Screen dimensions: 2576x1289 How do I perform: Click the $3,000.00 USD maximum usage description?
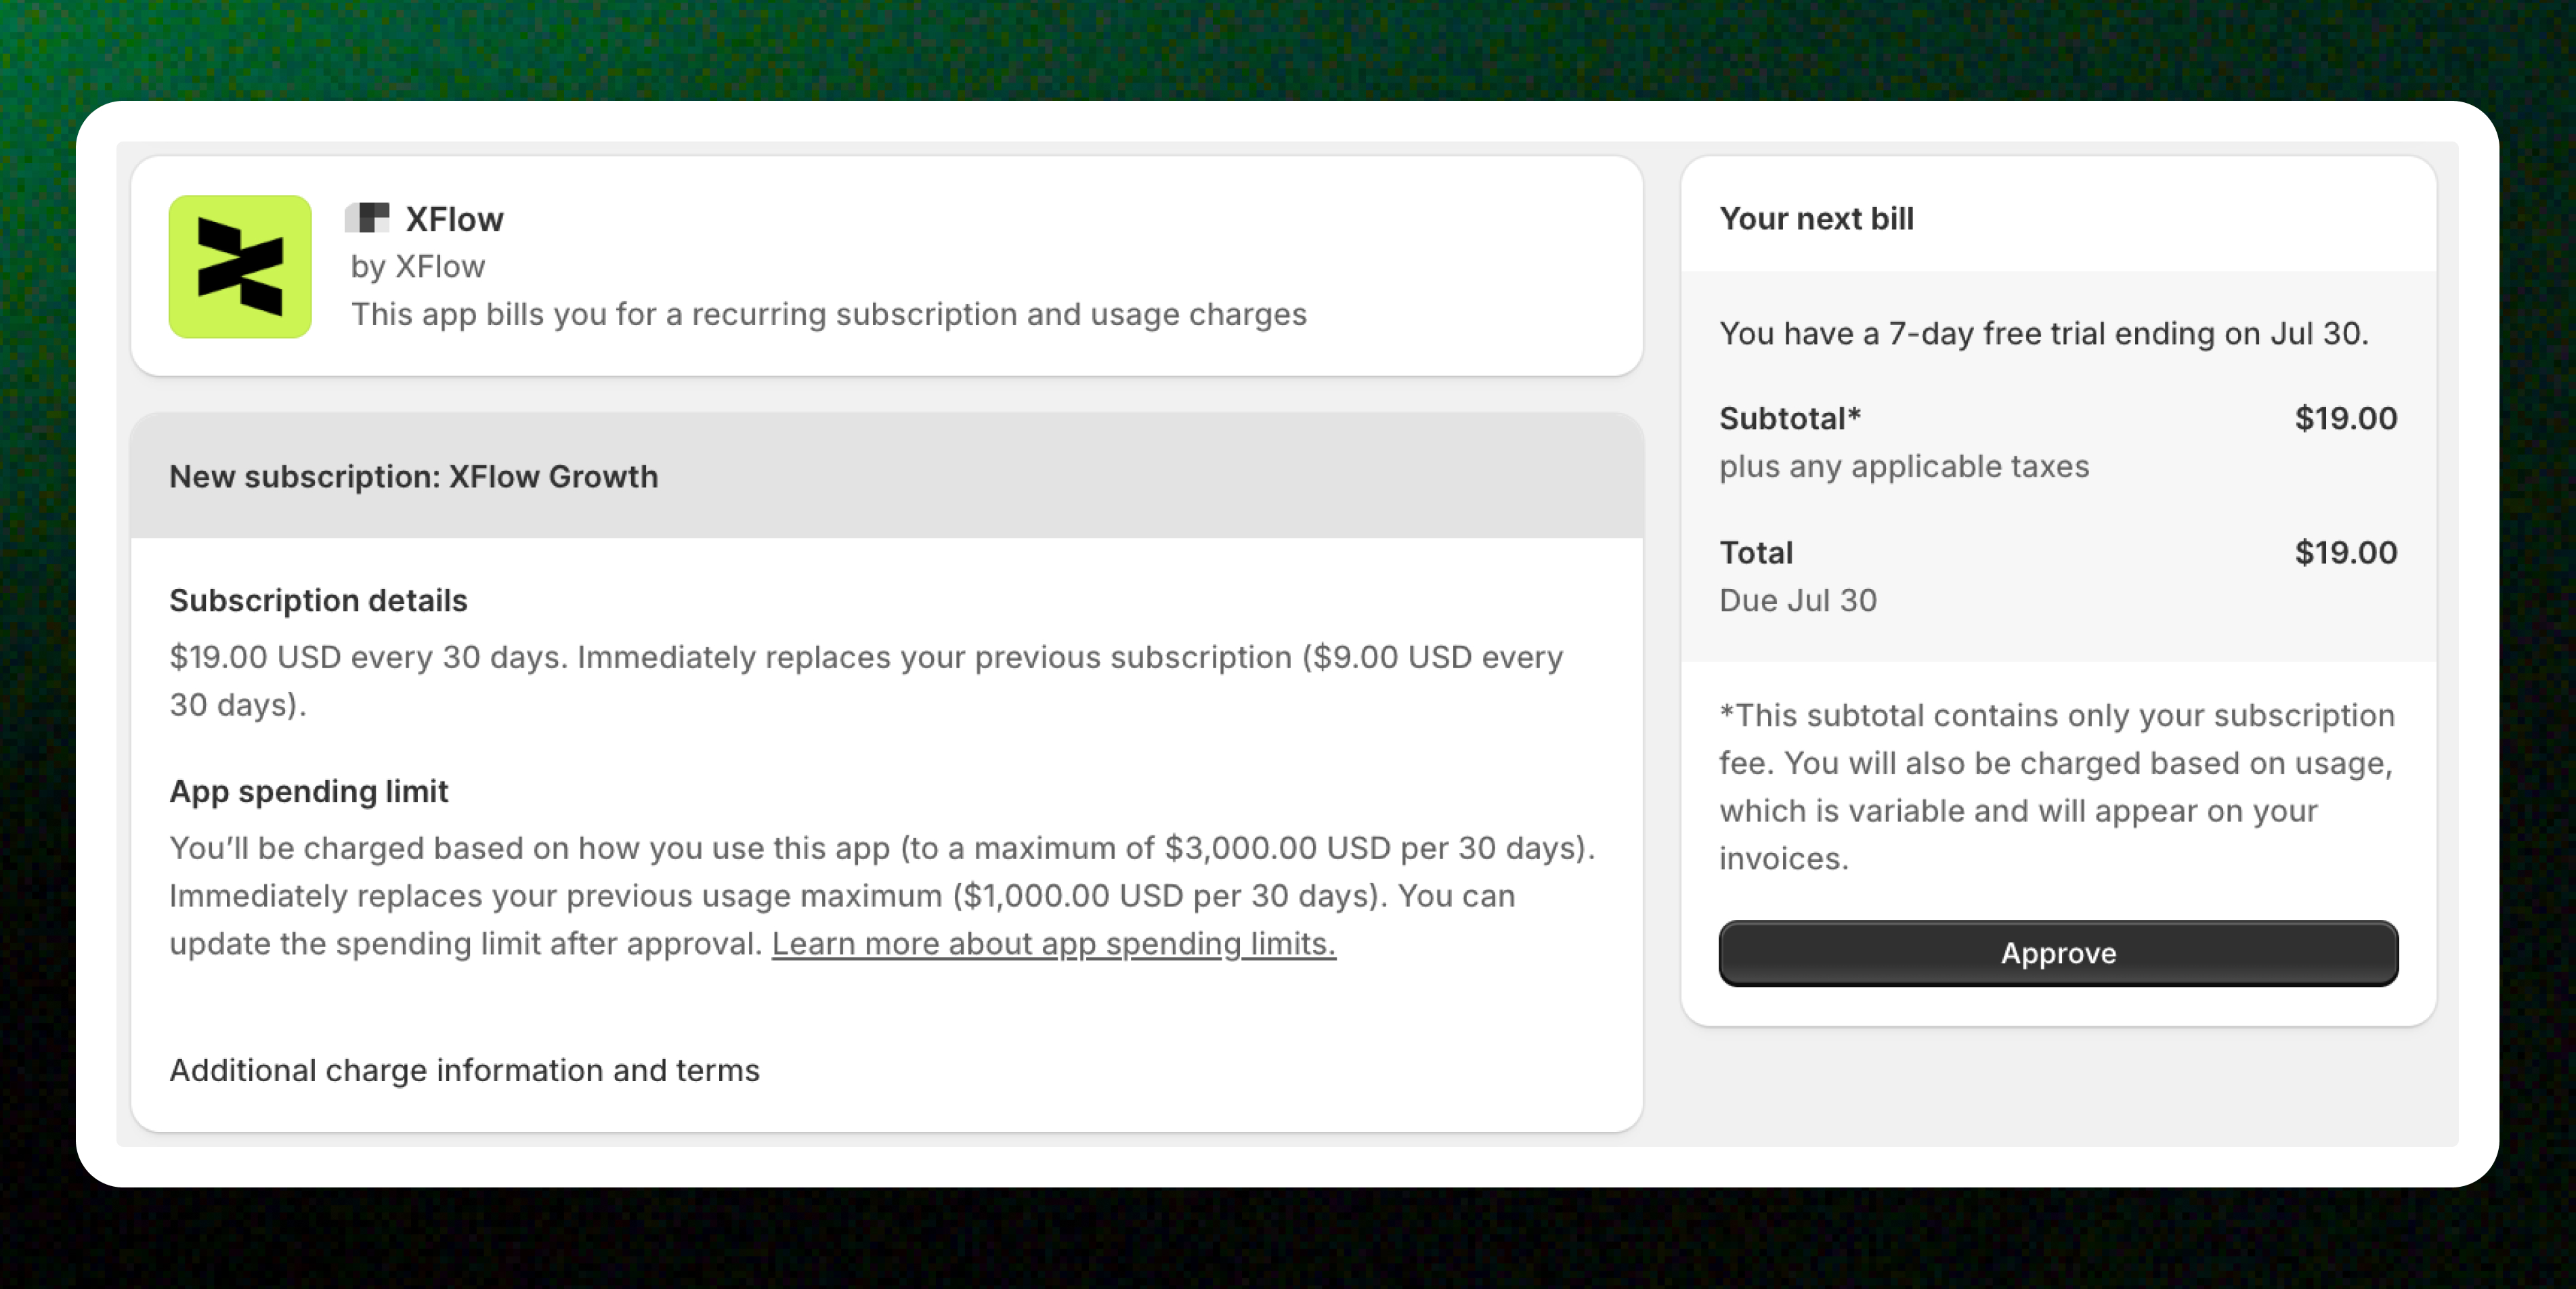pos(883,896)
